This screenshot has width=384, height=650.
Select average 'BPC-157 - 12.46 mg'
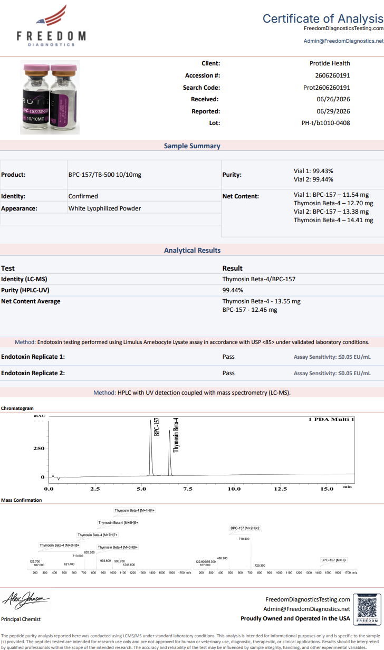point(249,310)
